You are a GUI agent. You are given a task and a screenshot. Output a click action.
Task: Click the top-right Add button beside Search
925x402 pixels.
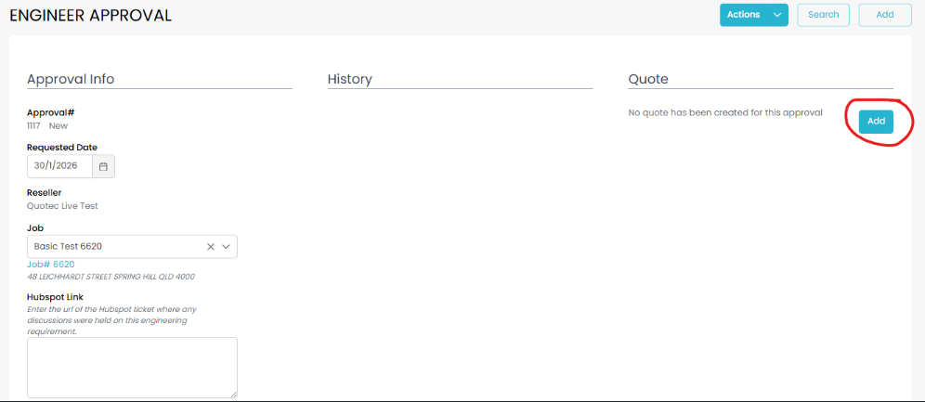(x=884, y=15)
